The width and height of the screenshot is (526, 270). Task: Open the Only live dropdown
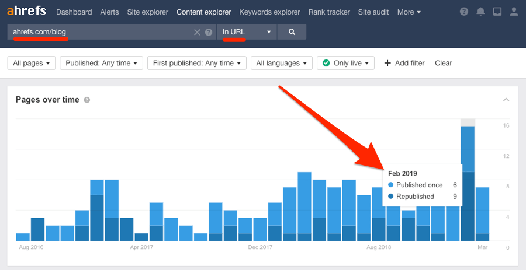point(345,63)
